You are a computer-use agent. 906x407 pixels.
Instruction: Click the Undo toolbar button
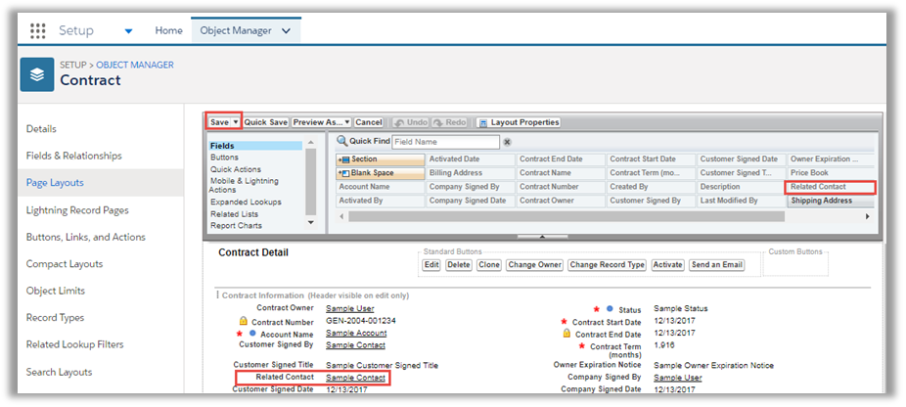[x=410, y=122]
